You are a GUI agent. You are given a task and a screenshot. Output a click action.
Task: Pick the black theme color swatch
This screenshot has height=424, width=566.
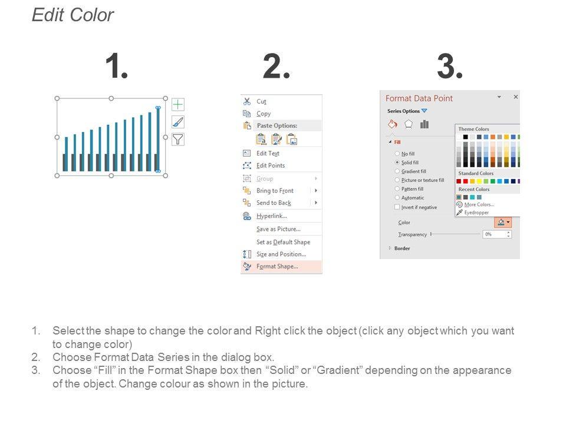pos(465,137)
